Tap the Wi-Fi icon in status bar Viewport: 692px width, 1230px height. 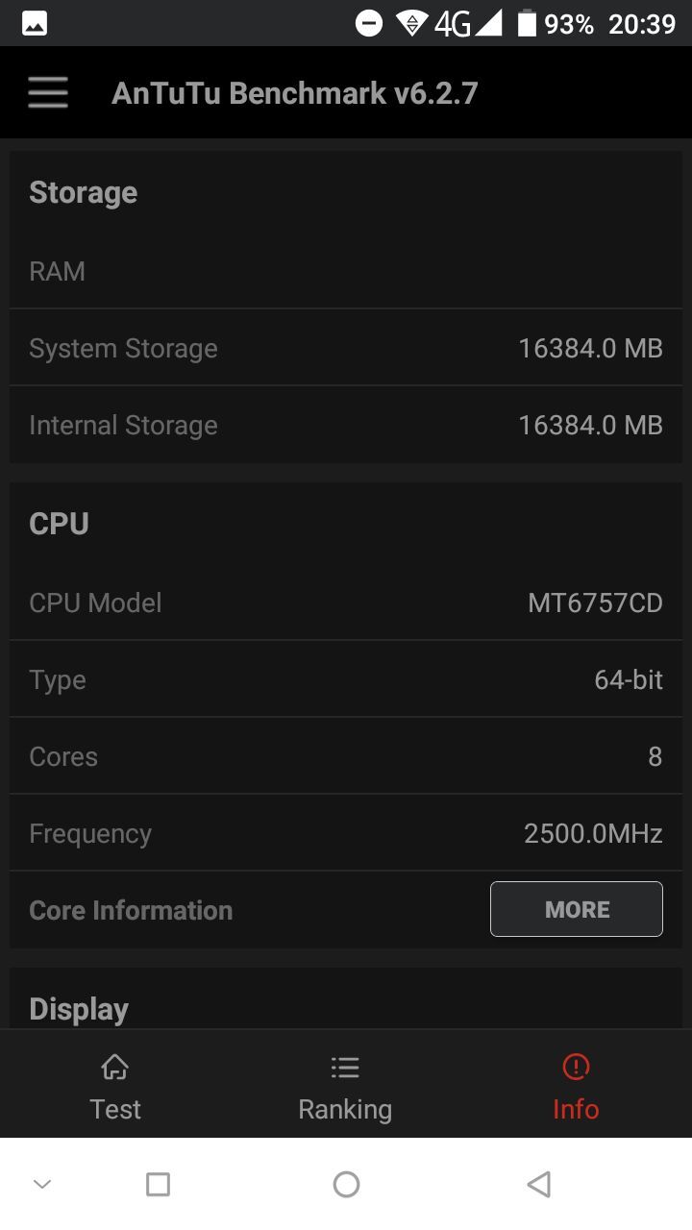point(413,21)
